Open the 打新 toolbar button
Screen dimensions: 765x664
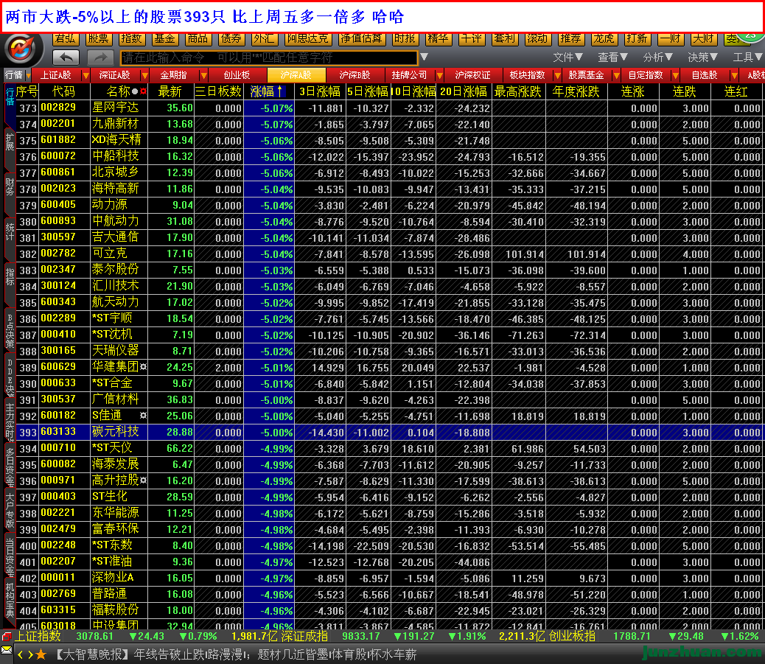click(637, 38)
